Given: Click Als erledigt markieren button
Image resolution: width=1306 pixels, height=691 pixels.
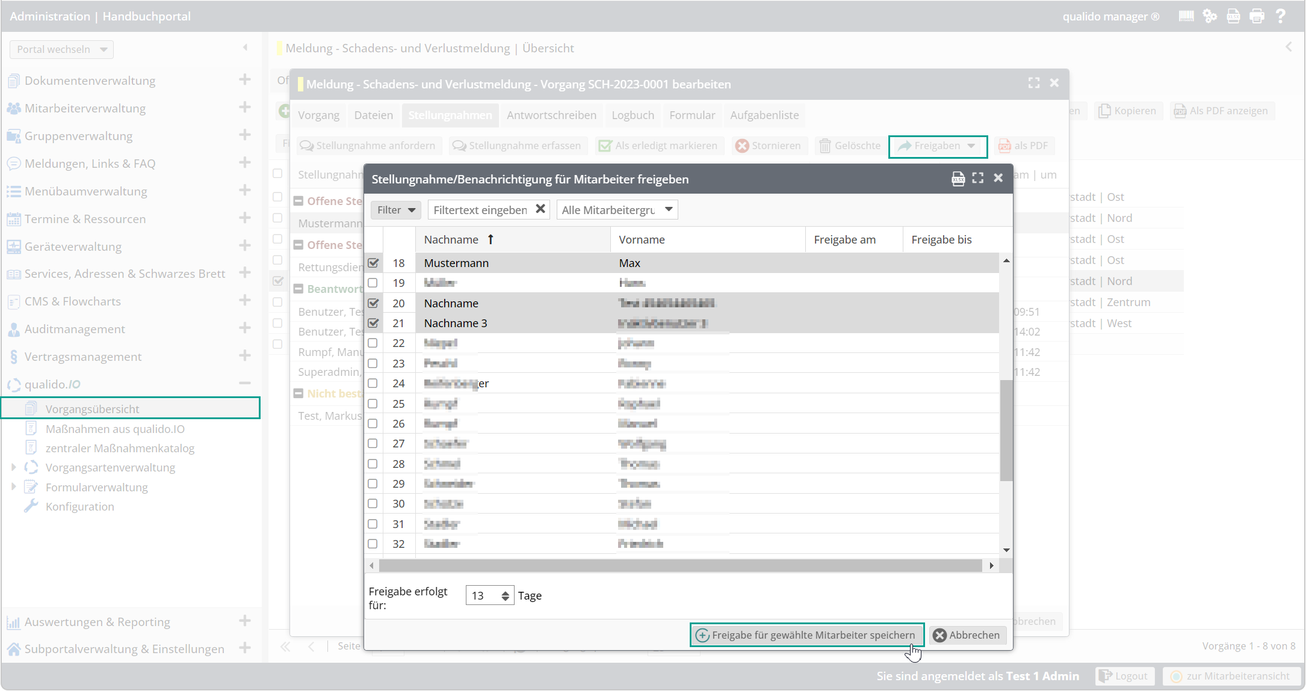Looking at the screenshot, I should pos(658,146).
